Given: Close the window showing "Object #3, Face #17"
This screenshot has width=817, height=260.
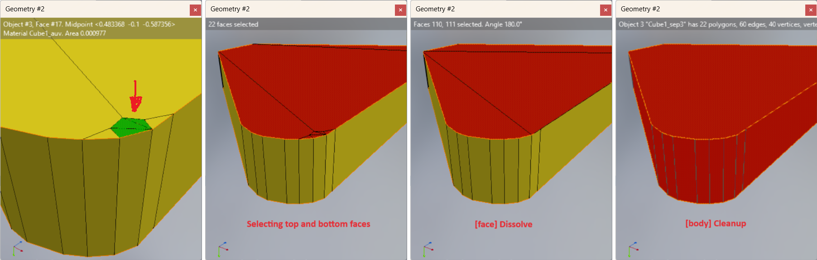Looking at the screenshot, I should click(195, 10).
